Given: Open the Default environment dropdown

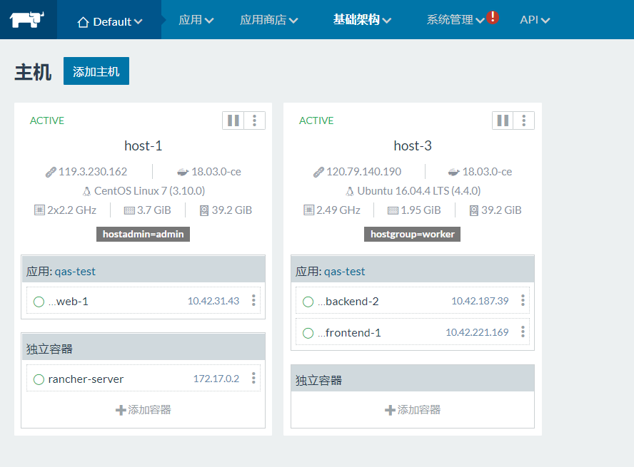Looking at the screenshot, I should pyautogui.click(x=109, y=21).
